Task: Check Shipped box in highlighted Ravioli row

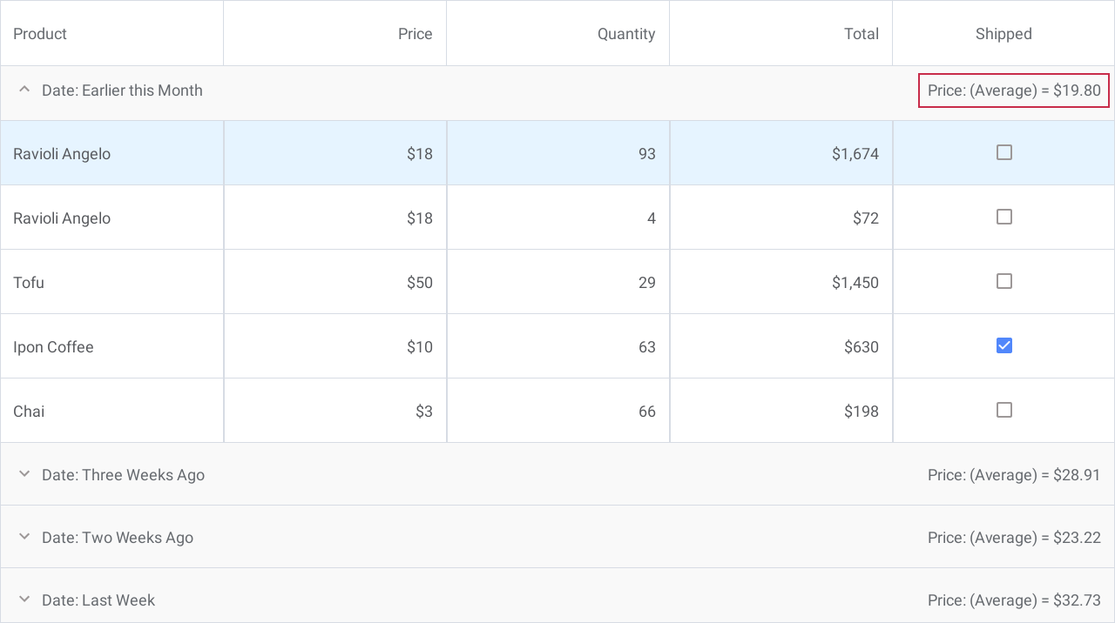Action: click(1003, 152)
